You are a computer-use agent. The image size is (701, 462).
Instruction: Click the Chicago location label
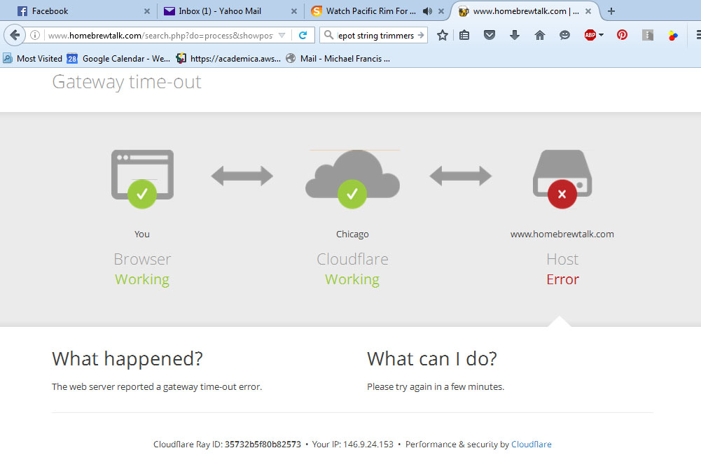coord(352,234)
